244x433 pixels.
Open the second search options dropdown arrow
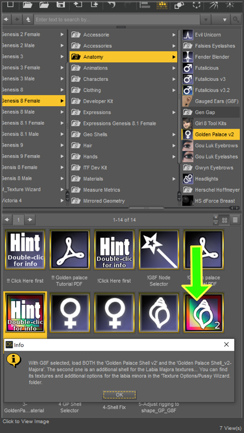(x=225, y=20)
